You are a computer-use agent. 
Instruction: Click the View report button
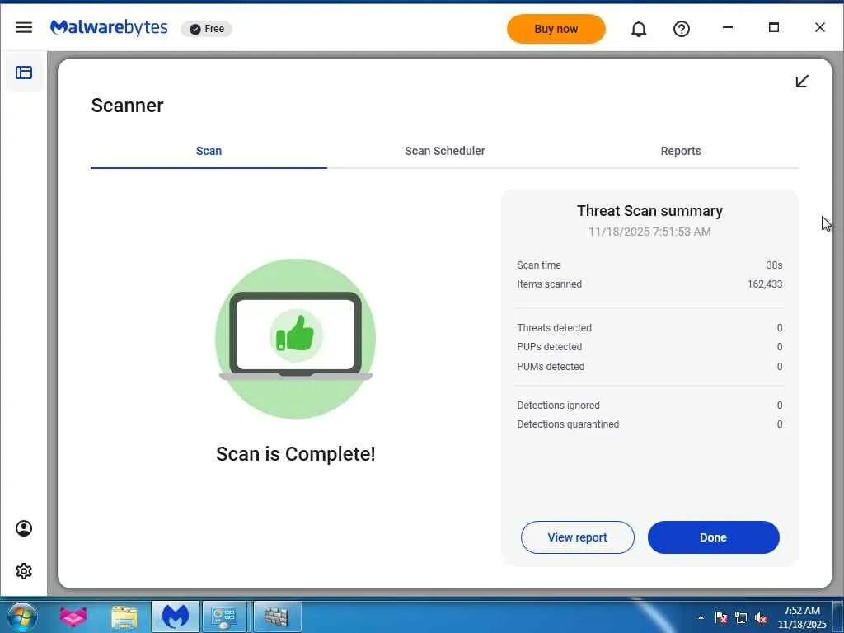tap(578, 537)
